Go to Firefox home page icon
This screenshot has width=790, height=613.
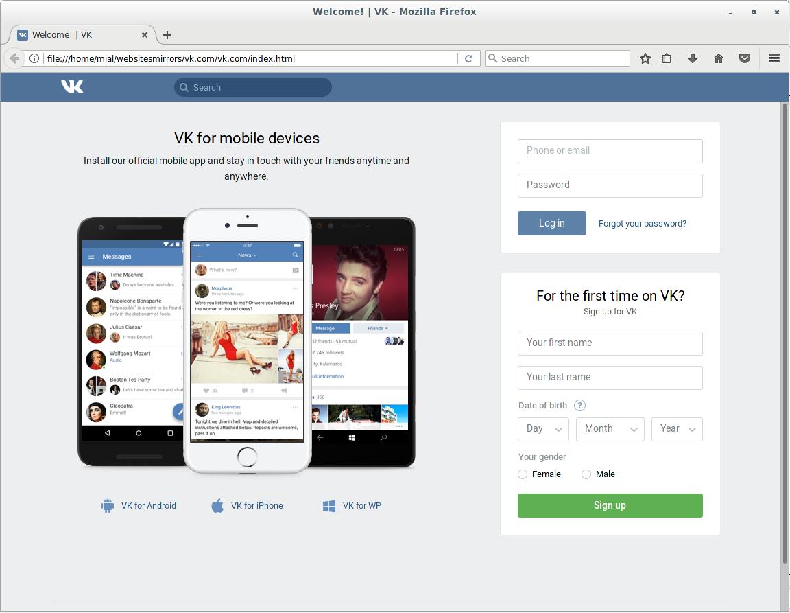tap(719, 58)
